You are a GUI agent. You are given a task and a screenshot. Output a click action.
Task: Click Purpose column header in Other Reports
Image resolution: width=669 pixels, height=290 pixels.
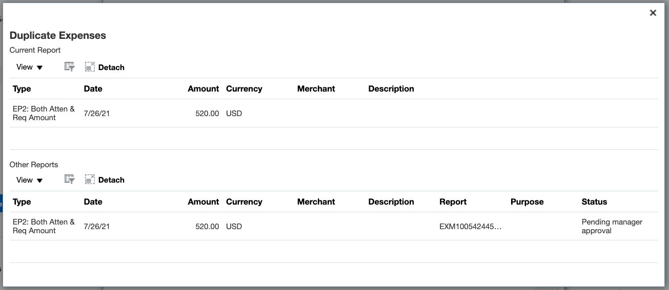tap(527, 202)
